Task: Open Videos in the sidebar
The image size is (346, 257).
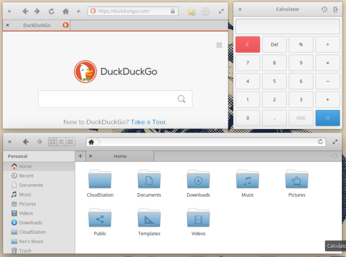Action: pos(39,213)
